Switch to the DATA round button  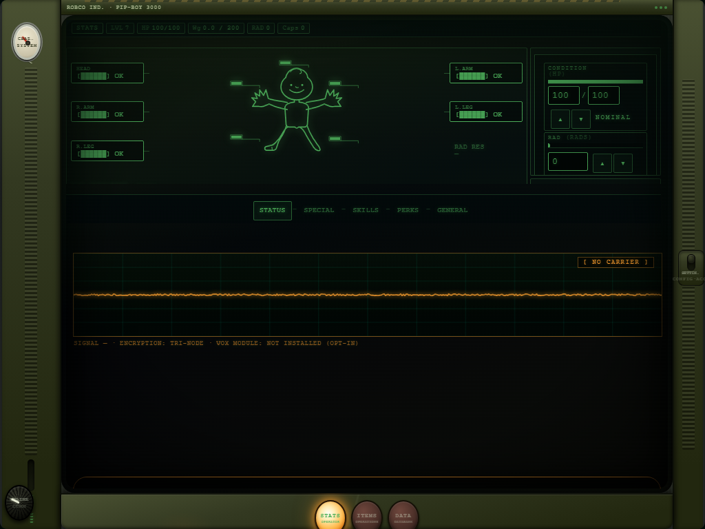tap(403, 516)
